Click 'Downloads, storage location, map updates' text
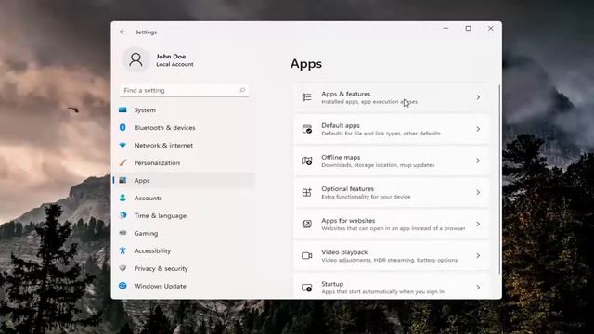This screenshot has height=334, width=594. (x=378, y=165)
